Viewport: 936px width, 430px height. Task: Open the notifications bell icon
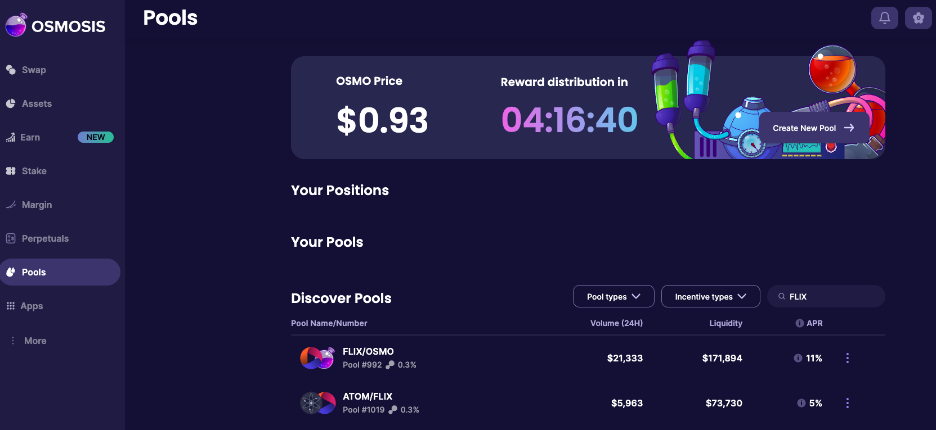[x=884, y=18]
